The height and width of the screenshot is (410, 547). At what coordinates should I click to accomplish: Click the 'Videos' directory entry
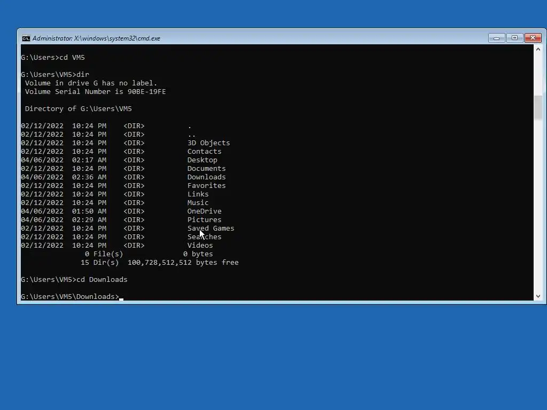[x=200, y=246]
